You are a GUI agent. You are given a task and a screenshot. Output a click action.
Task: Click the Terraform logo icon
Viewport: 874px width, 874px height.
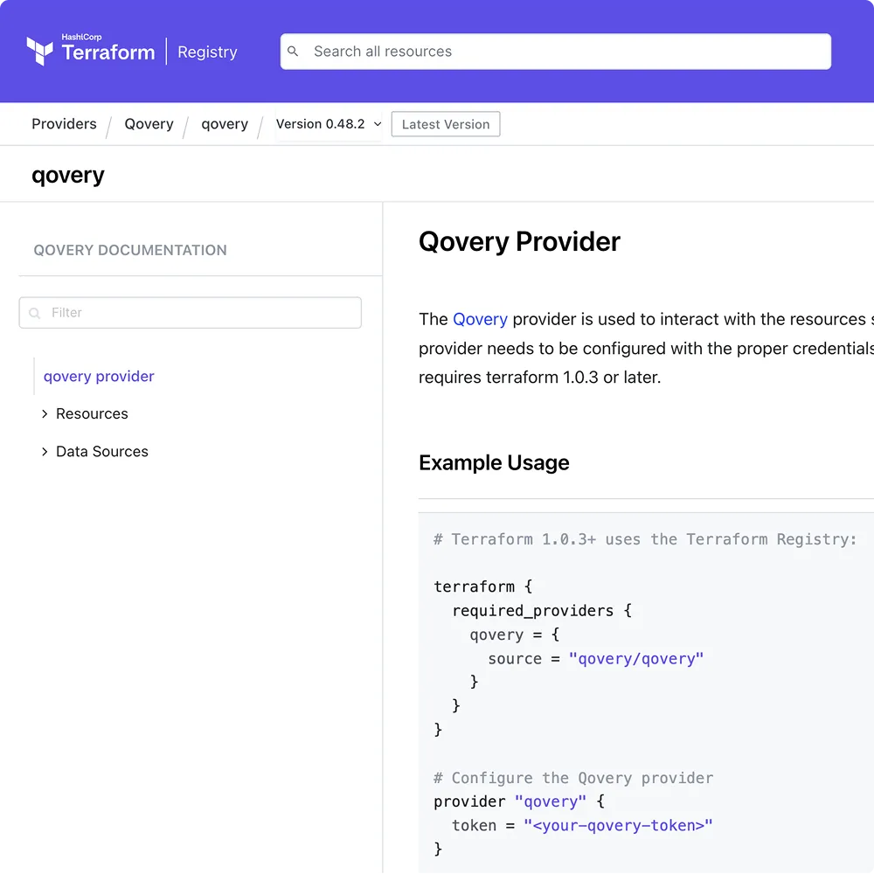click(39, 51)
